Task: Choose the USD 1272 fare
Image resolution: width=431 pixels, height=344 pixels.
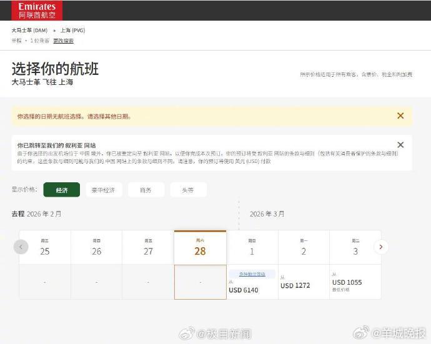Action: coord(304,282)
